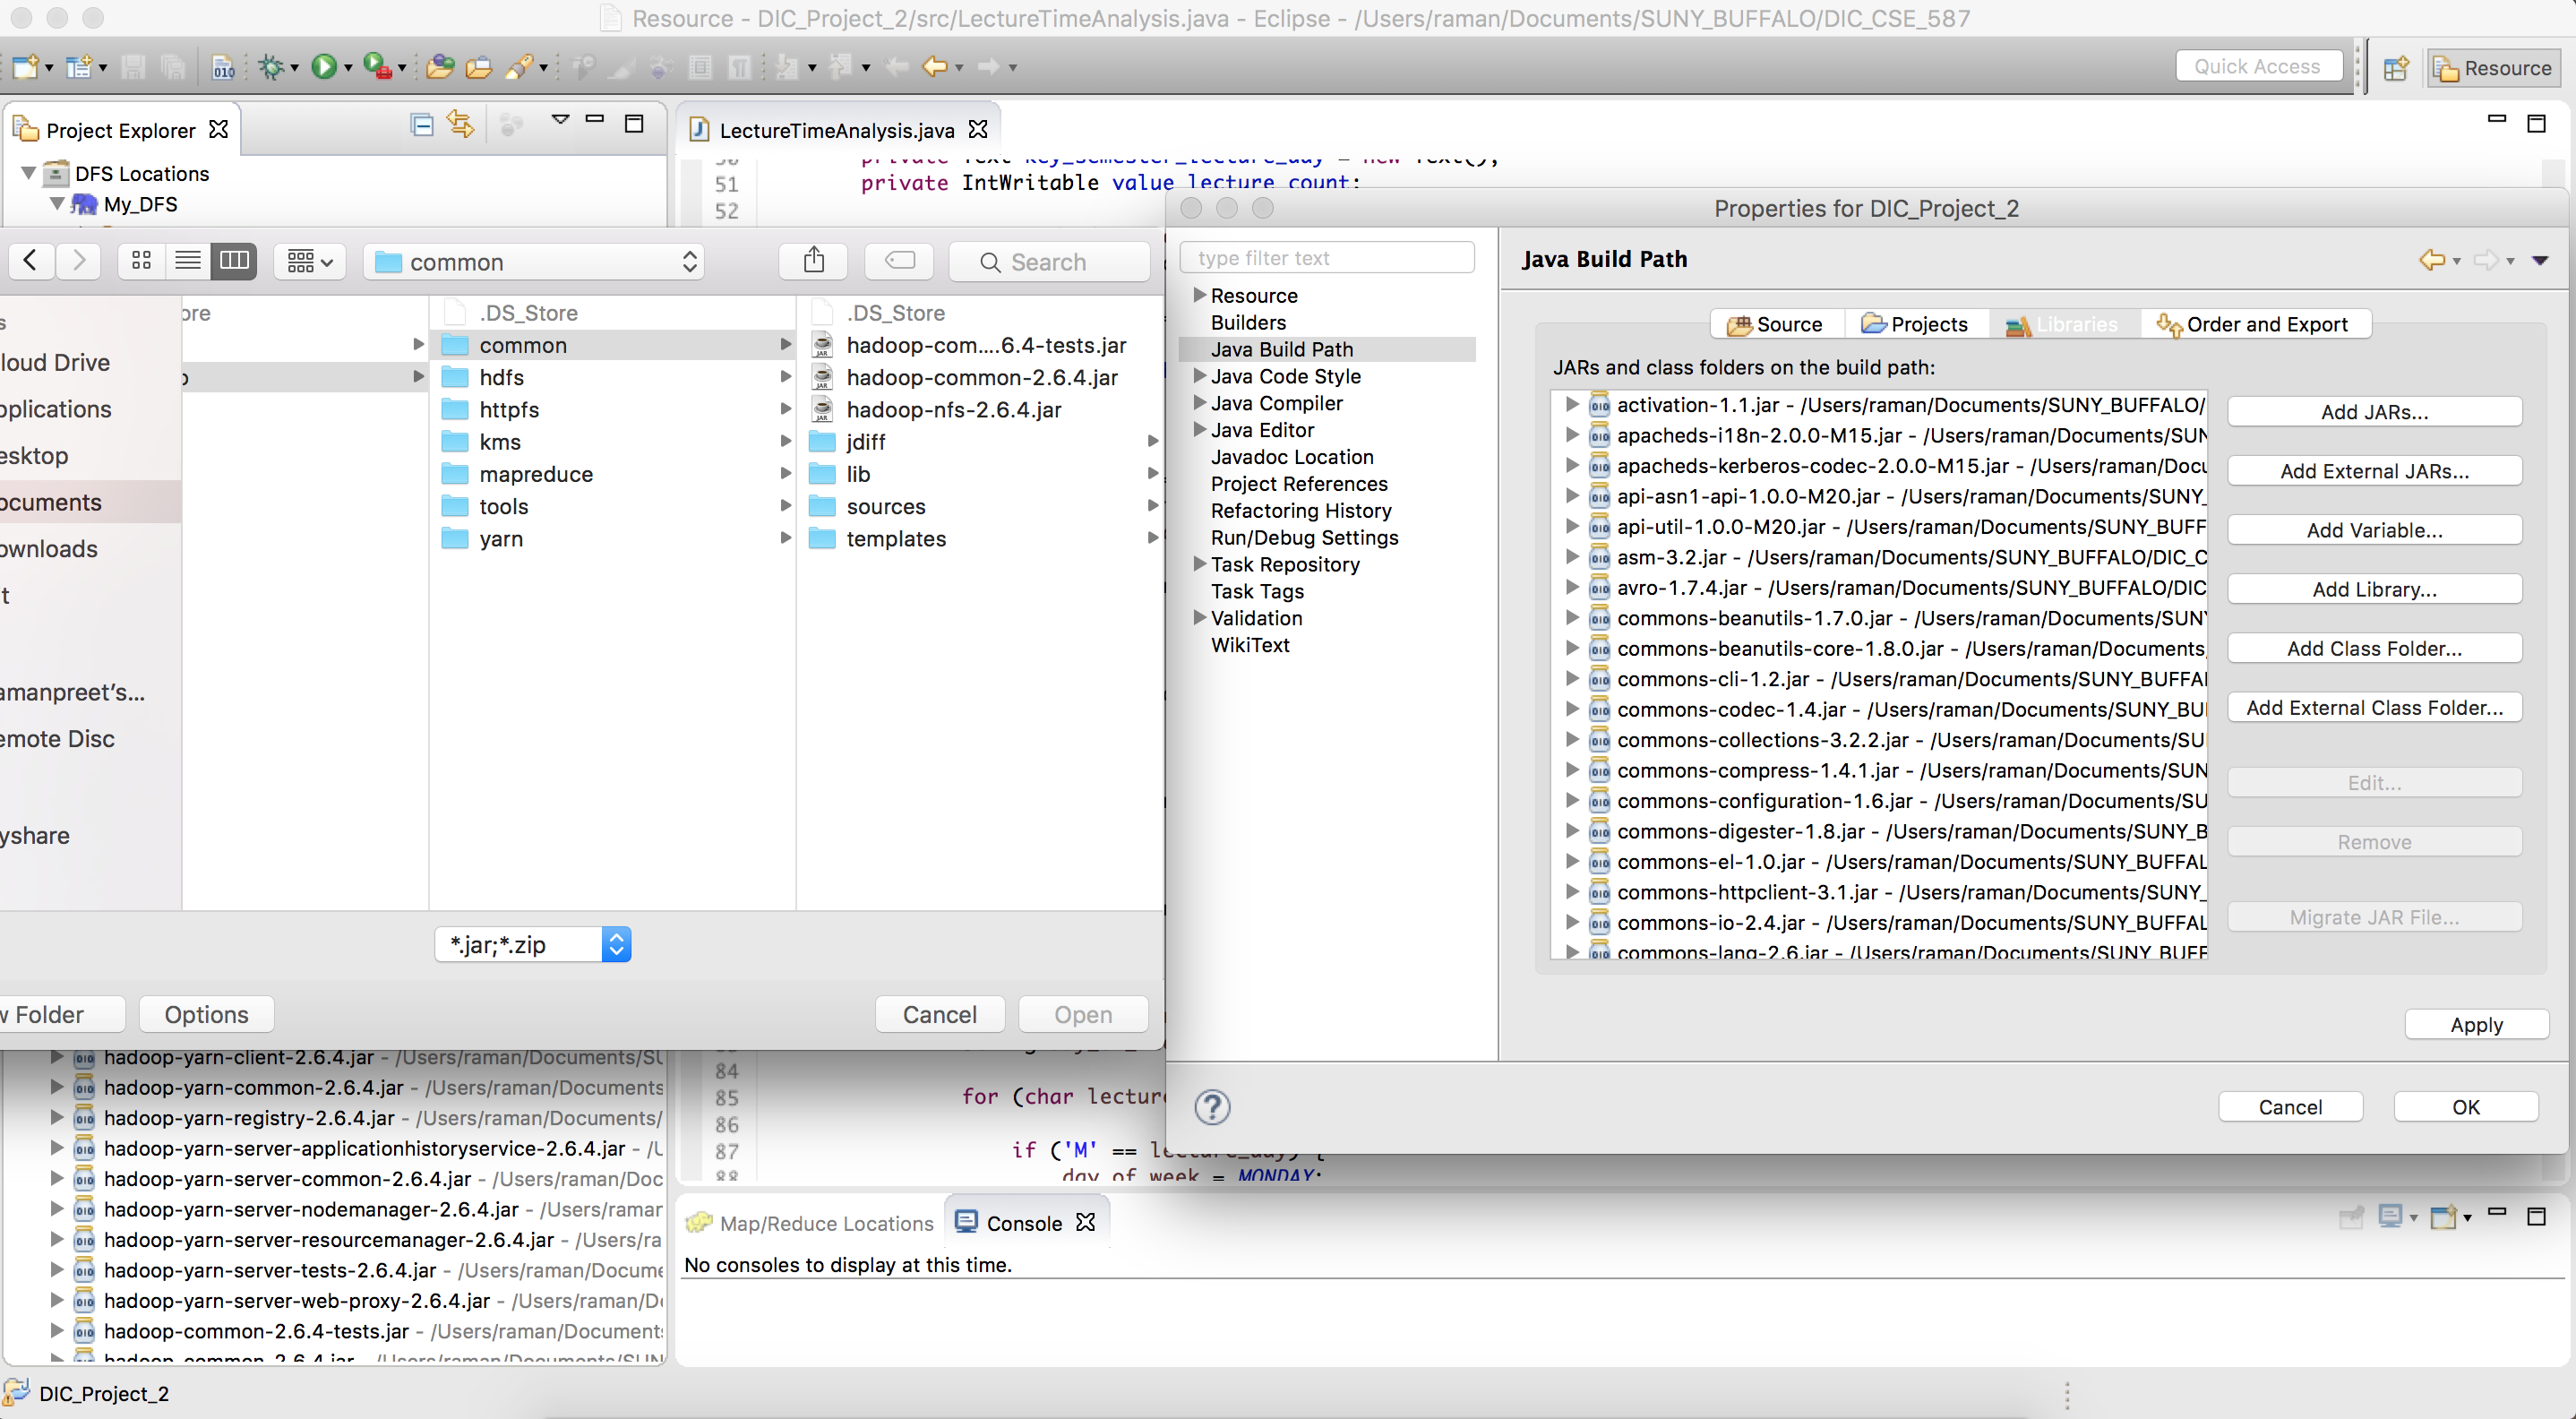Switch to the Order and Export tab
The width and height of the screenshot is (2576, 1419).
(2255, 324)
